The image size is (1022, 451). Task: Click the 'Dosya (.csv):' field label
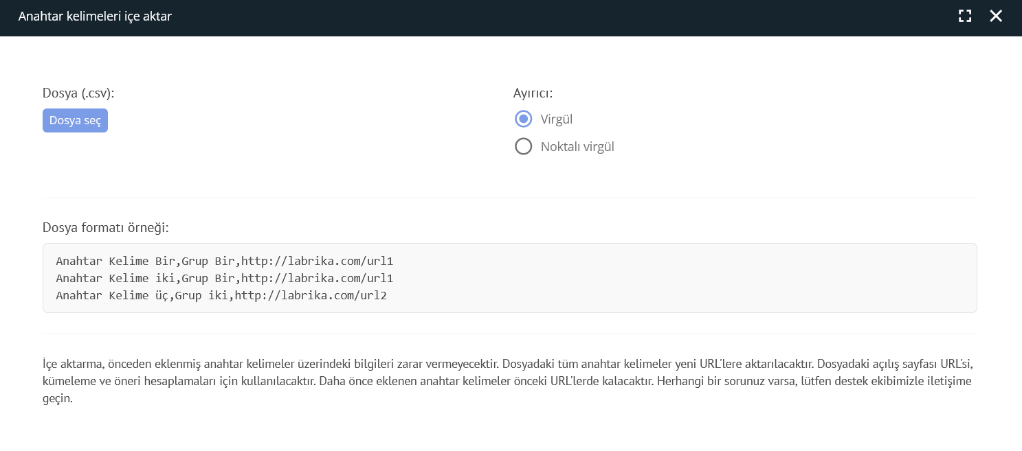click(x=78, y=93)
